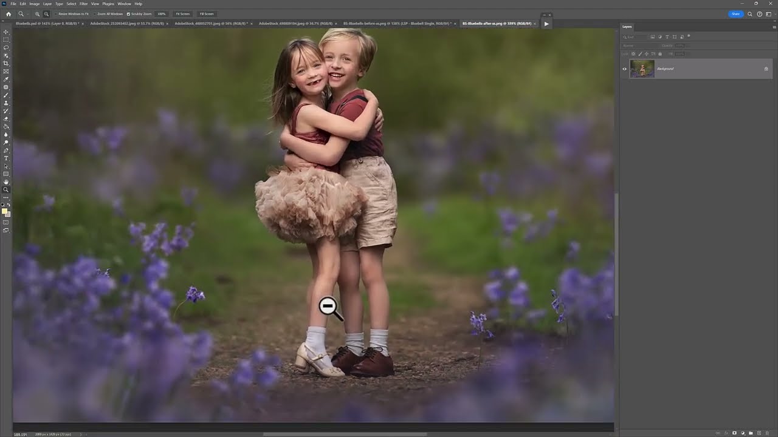Select the Object Selection tool
The image size is (778, 437).
point(6,55)
